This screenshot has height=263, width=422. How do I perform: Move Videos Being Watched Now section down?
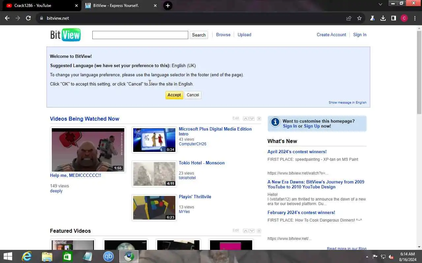pyautogui.click(x=252, y=119)
